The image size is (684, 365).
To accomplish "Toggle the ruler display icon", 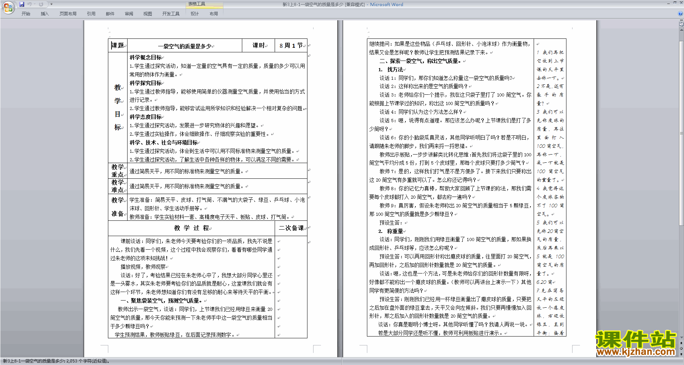I will tap(682, 24).
